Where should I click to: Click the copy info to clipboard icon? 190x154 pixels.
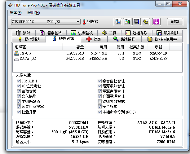pos(118,22)
